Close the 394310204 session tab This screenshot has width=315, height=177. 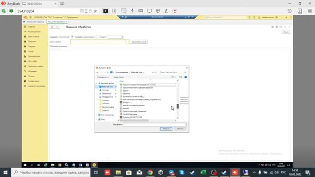[x=56, y=3]
